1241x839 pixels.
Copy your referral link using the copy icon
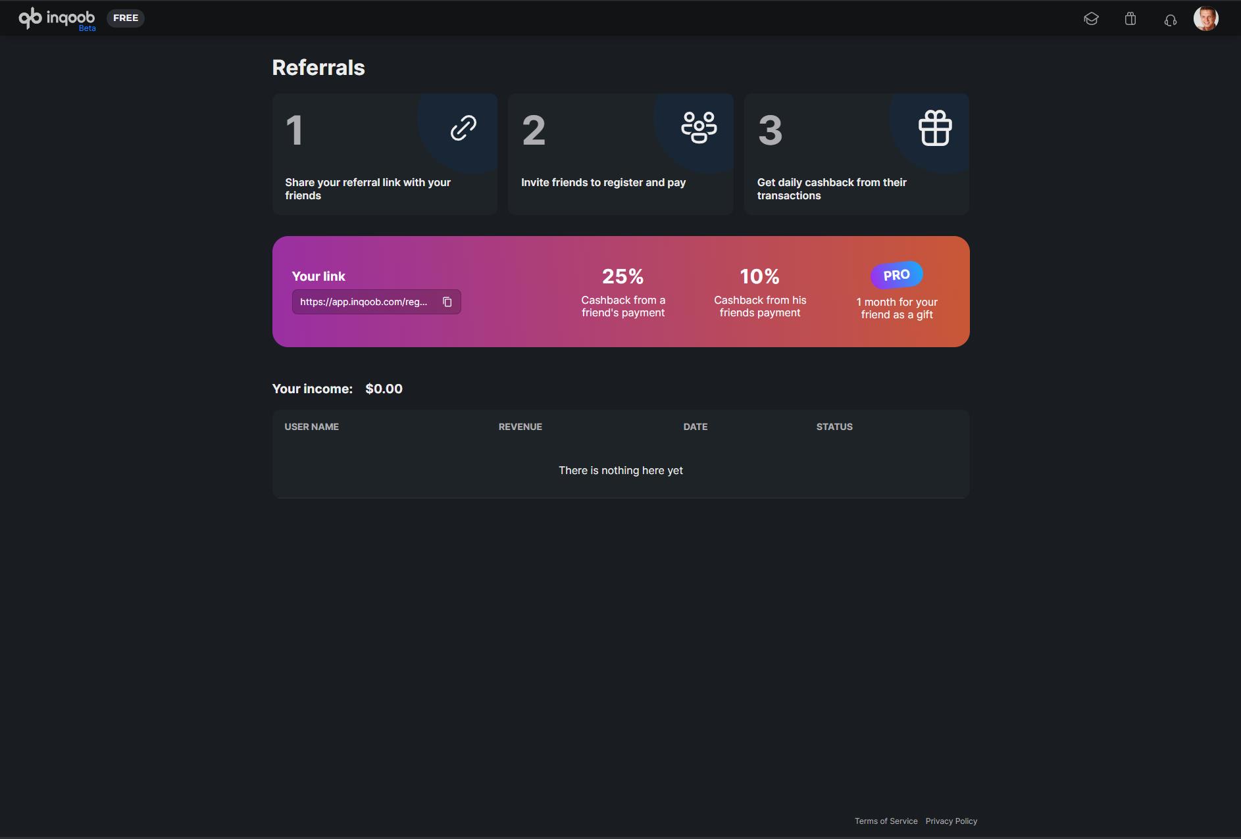pos(447,302)
